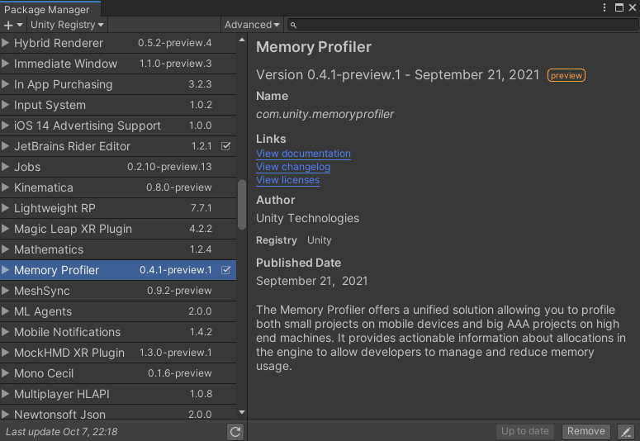Select the Lightweight RP package
Viewport: 640px width, 441px height.
click(118, 208)
